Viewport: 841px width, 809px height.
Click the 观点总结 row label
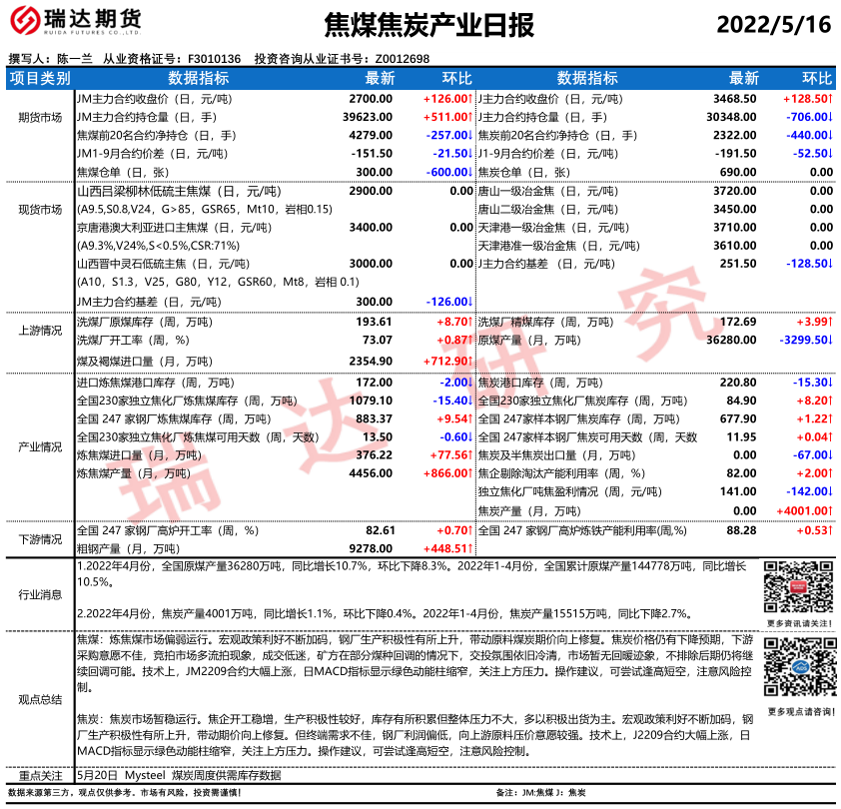click(40, 699)
